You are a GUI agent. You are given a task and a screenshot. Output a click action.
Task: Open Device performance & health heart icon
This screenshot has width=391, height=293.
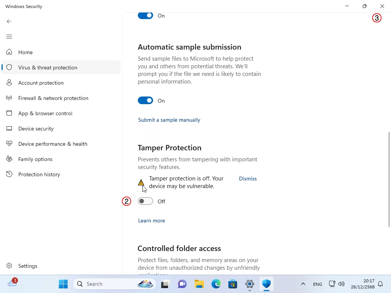[9, 144]
